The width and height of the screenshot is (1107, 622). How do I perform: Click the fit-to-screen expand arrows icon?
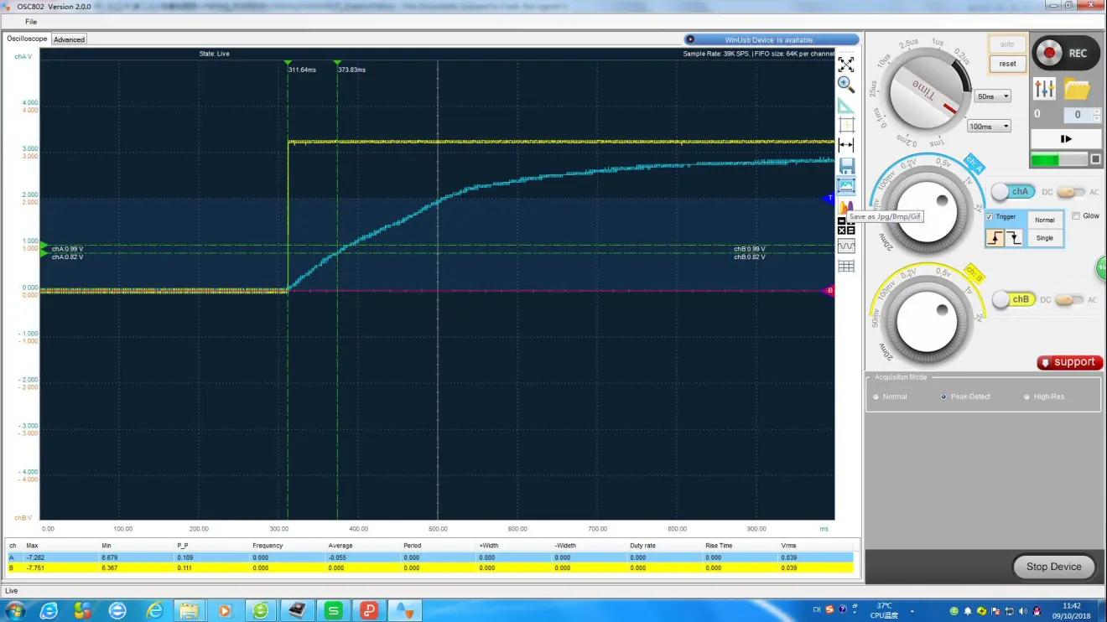(x=846, y=65)
